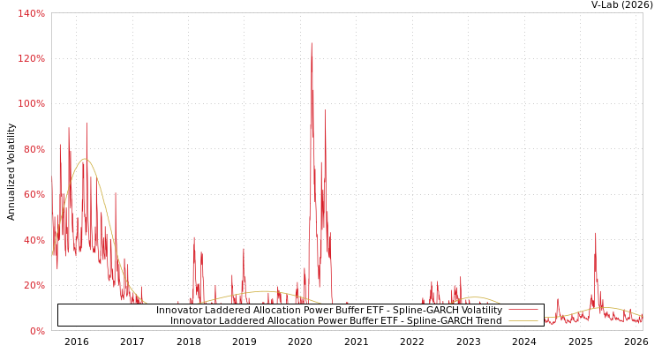Click the 2021 x-axis label

coord(356,342)
